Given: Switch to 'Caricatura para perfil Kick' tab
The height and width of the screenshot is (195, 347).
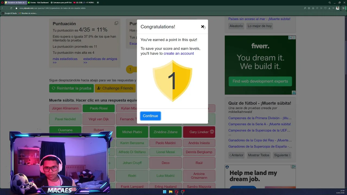Looking at the screenshot, I should [x=62, y=2].
